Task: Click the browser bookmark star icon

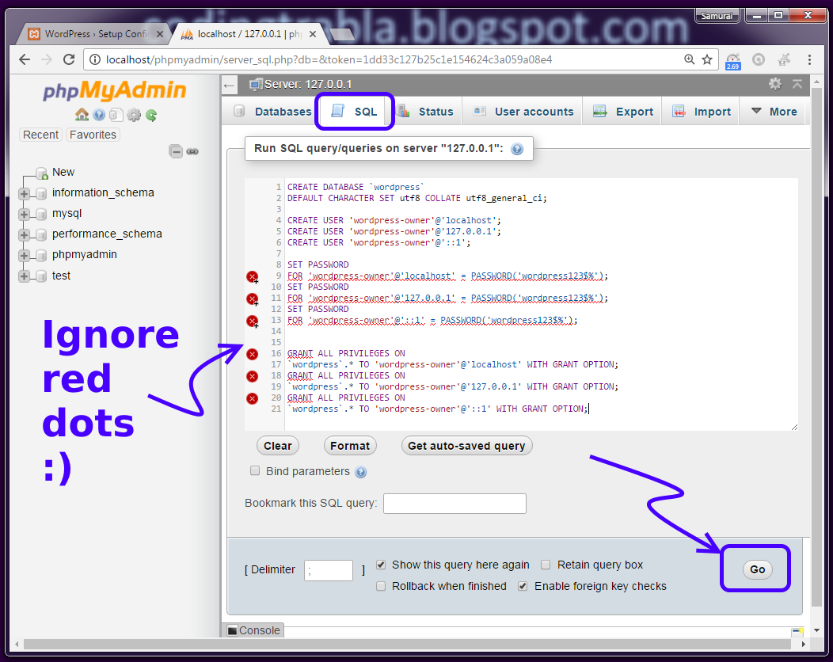Action: (x=706, y=59)
